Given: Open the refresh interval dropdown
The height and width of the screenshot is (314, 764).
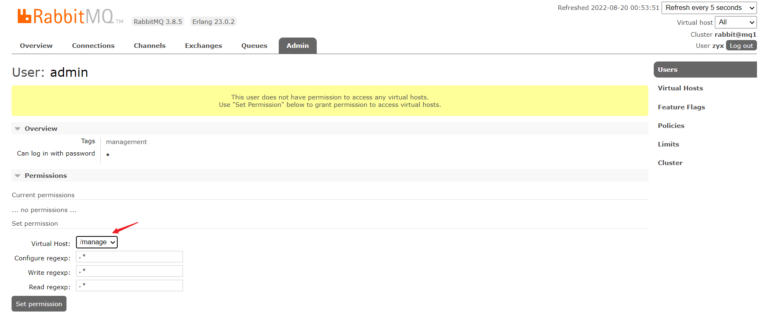Looking at the screenshot, I should (709, 8).
